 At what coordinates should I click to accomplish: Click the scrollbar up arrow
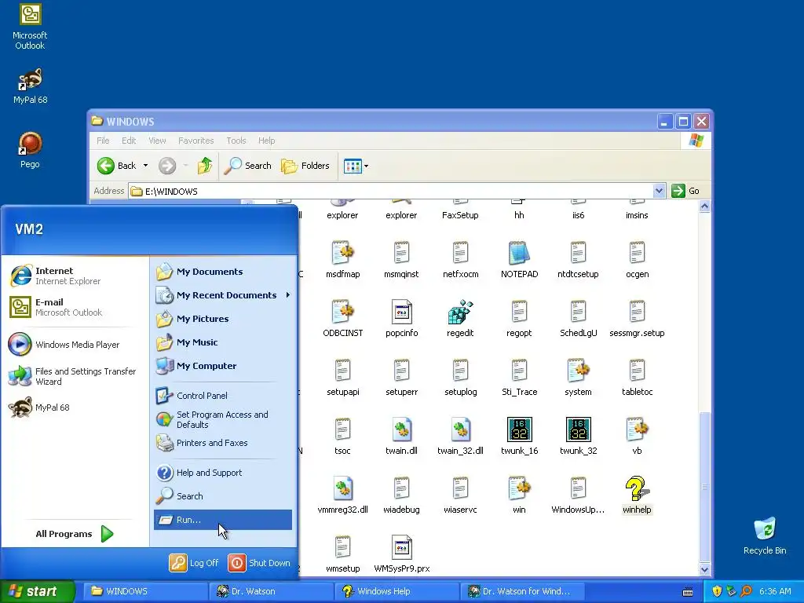704,206
